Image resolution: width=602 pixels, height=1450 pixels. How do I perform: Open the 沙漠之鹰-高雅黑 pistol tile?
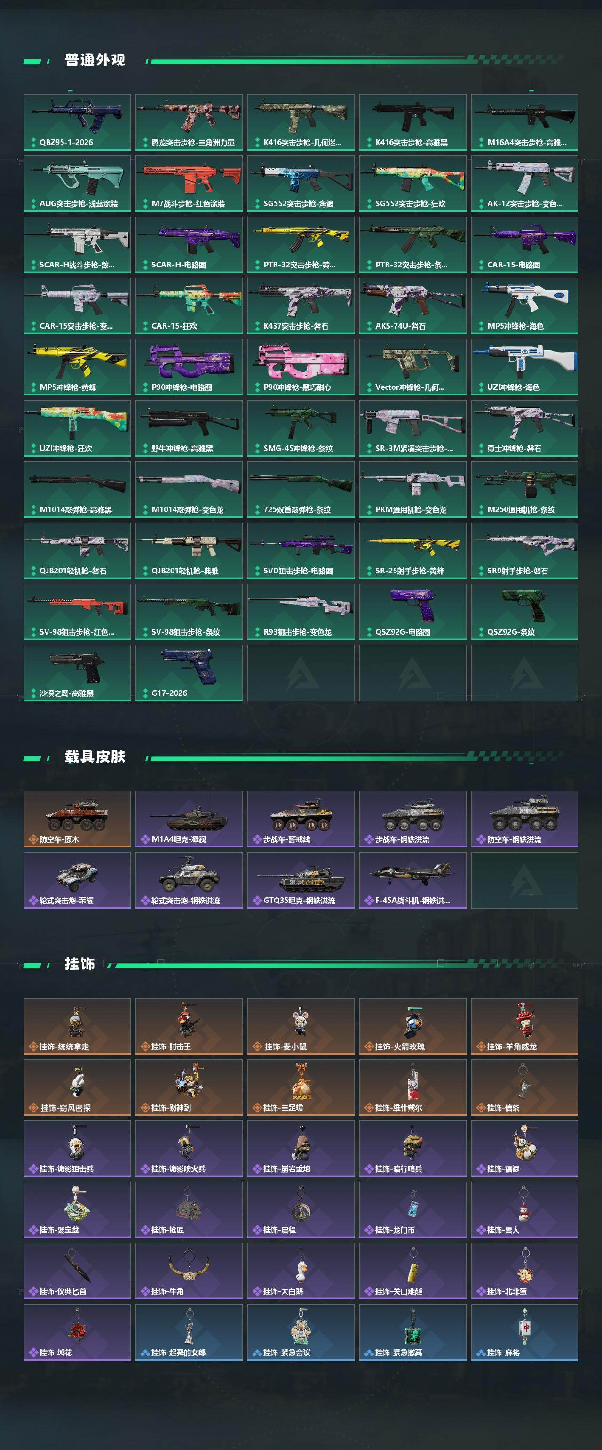77,673
